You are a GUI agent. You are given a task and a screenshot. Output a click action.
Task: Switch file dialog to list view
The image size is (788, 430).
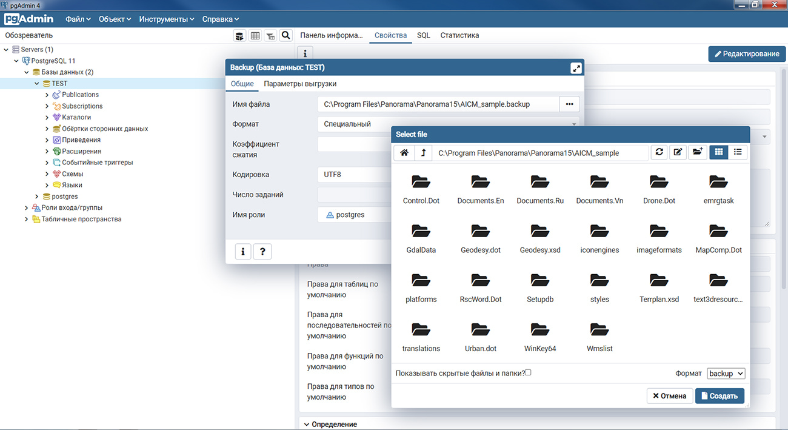click(738, 152)
